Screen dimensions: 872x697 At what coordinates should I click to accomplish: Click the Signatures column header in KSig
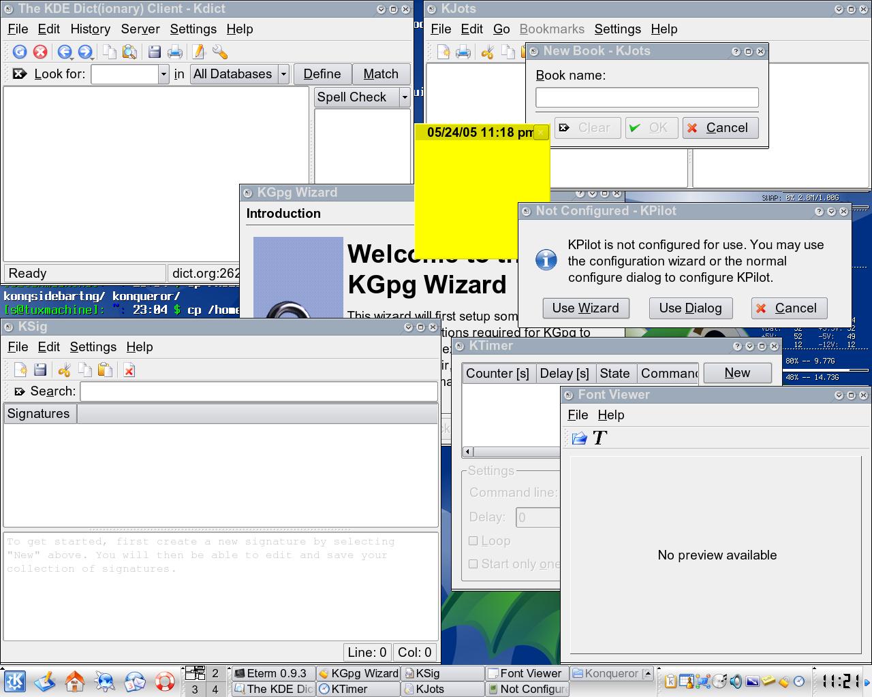(x=39, y=414)
